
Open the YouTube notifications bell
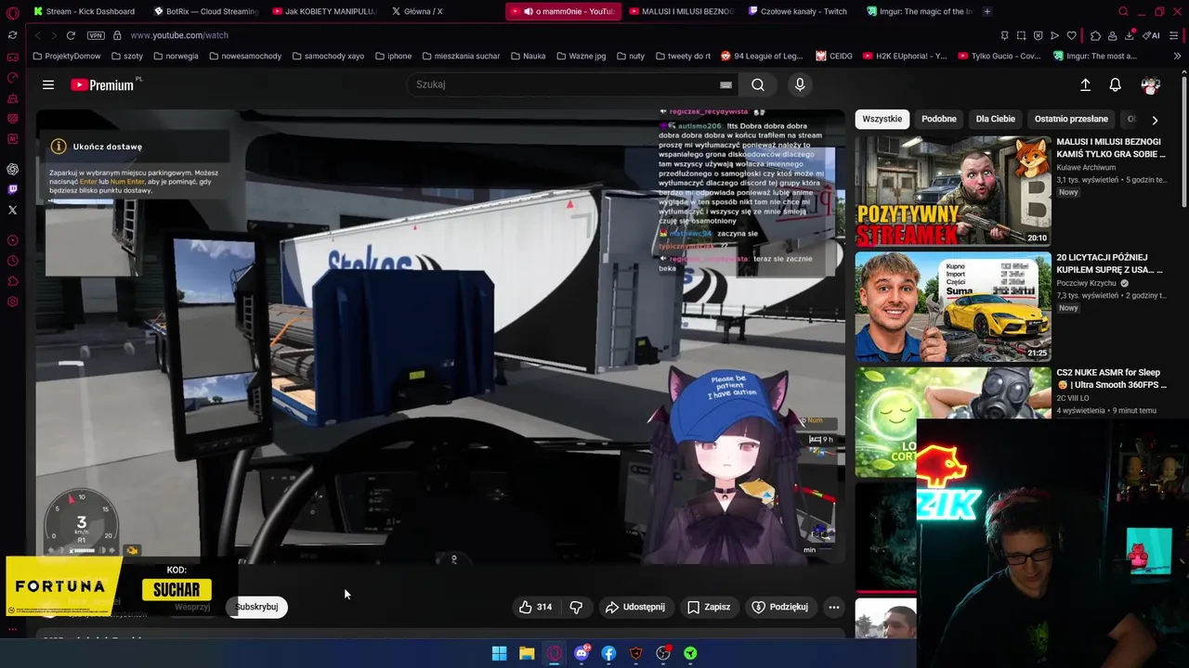(1115, 84)
